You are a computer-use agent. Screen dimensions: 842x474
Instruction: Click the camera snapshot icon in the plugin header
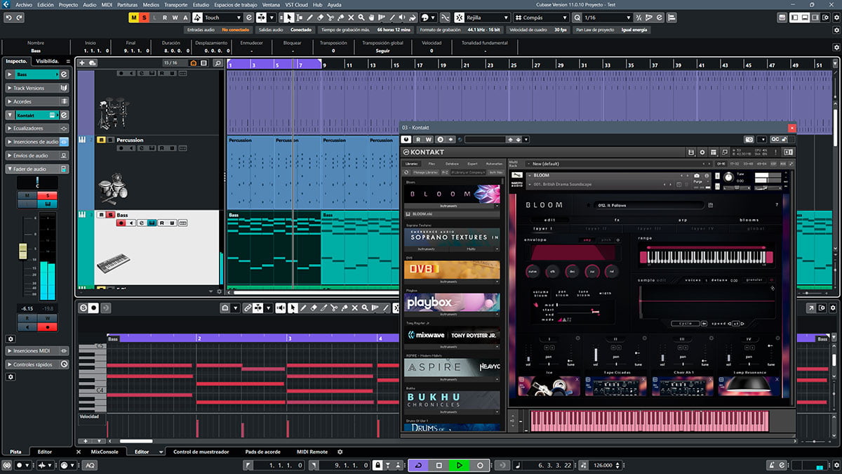pyautogui.click(x=749, y=139)
